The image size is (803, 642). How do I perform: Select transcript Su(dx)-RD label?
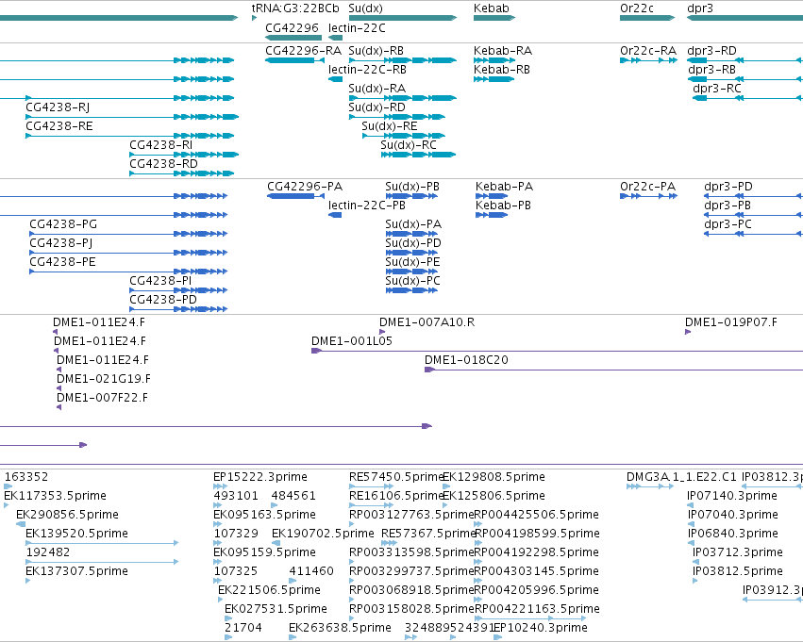point(376,107)
